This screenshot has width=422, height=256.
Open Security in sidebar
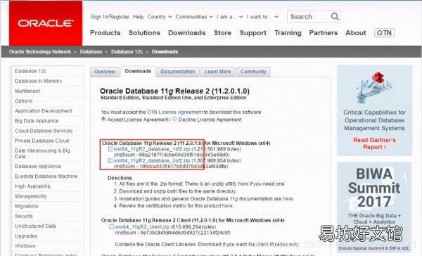24,216
